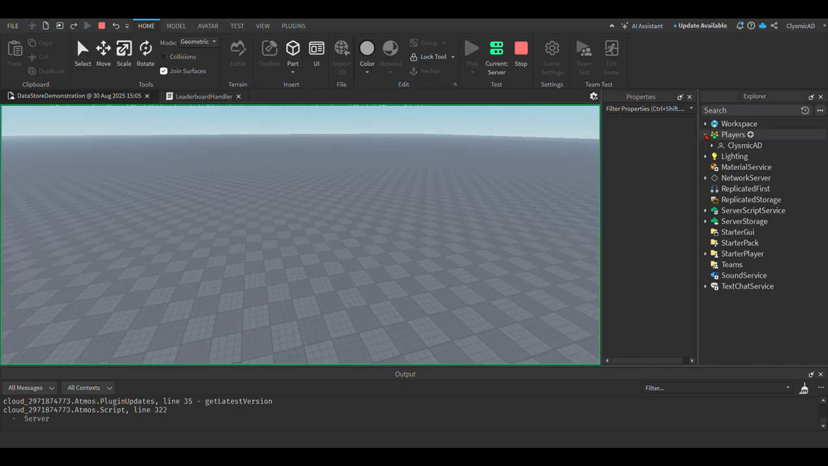Click the share icon
Viewport: 828px width, 466px height.
click(774, 26)
